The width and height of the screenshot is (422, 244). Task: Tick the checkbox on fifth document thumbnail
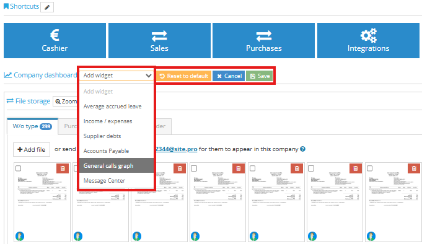click(x=252, y=168)
